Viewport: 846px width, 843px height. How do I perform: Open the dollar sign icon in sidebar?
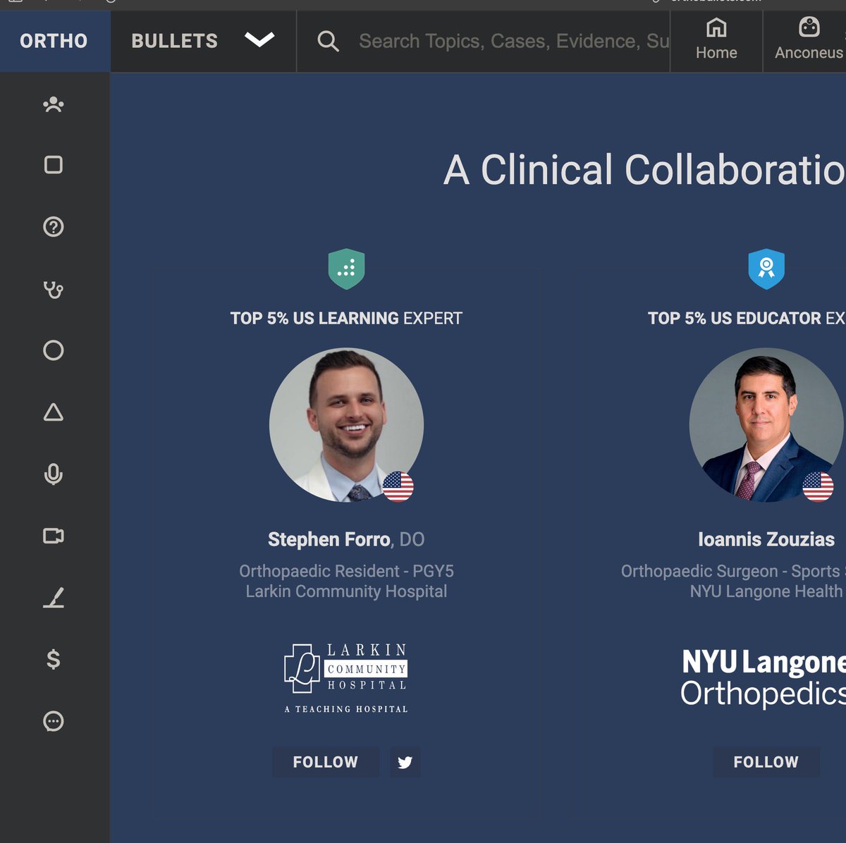coord(54,659)
